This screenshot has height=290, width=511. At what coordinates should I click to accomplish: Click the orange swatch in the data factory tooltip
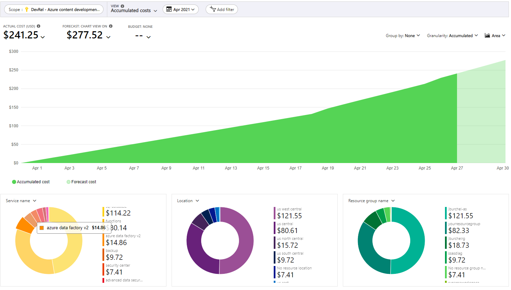(x=42, y=227)
